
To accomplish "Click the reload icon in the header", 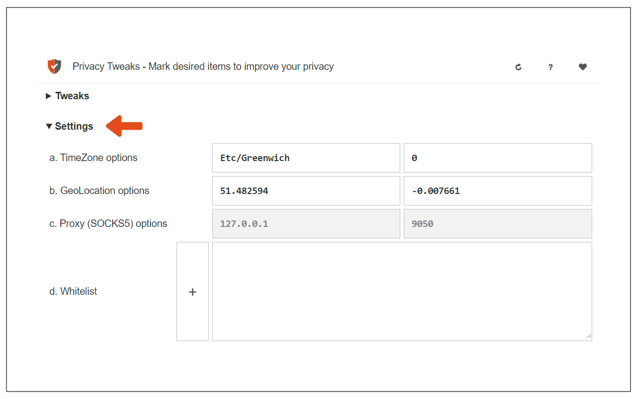I will [x=518, y=67].
